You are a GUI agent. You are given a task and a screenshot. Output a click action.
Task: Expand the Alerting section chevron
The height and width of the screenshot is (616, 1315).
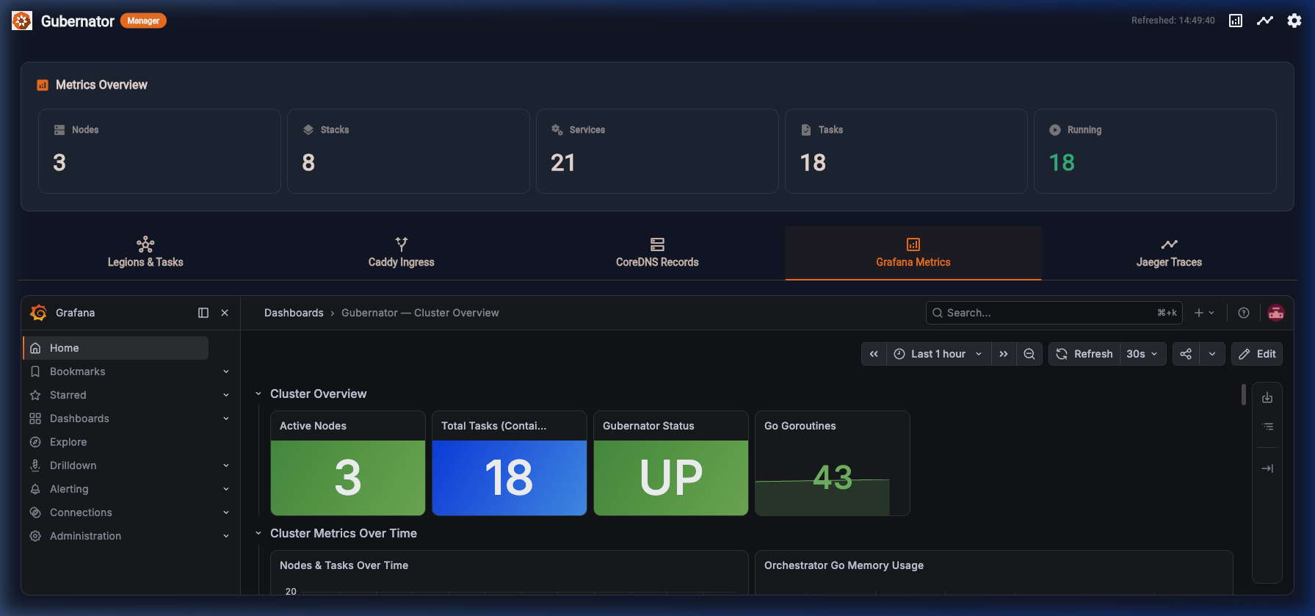tap(226, 489)
